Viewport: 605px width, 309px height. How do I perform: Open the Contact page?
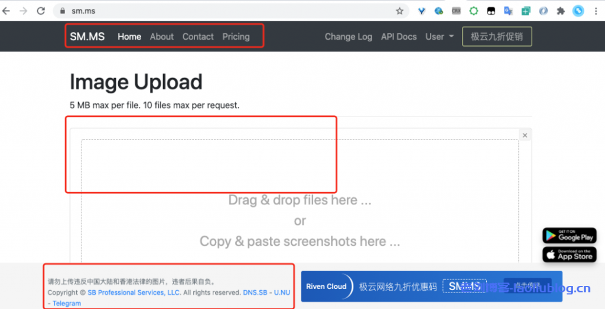(x=198, y=37)
